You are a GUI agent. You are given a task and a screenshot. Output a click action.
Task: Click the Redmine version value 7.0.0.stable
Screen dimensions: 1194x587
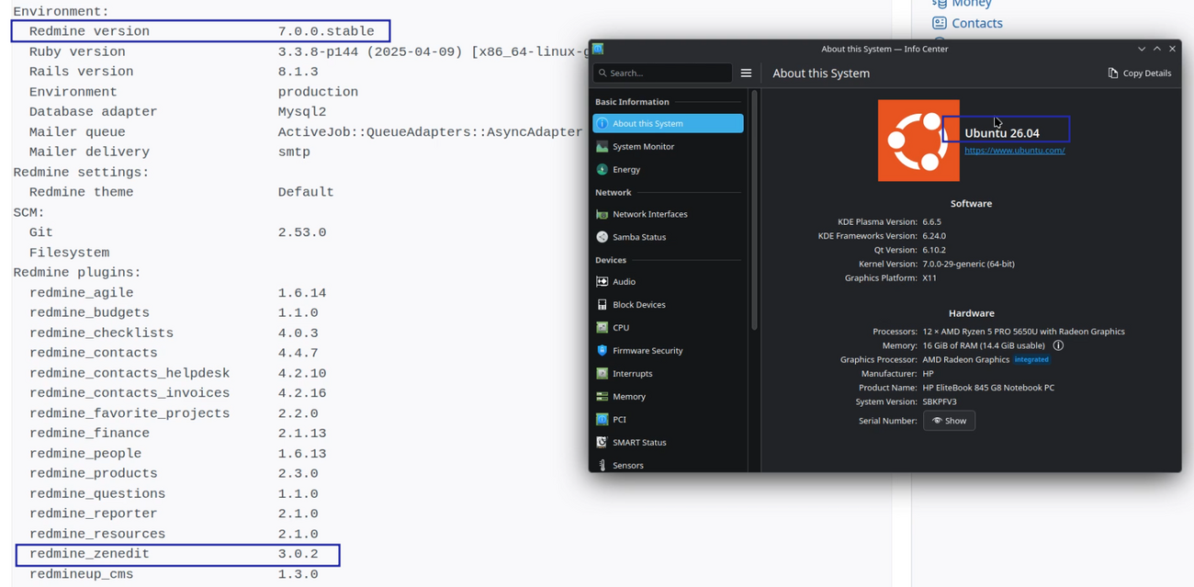tap(326, 31)
